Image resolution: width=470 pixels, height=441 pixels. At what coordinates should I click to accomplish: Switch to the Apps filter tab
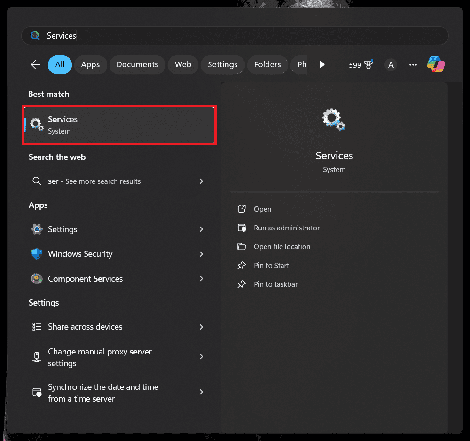(90, 65)
